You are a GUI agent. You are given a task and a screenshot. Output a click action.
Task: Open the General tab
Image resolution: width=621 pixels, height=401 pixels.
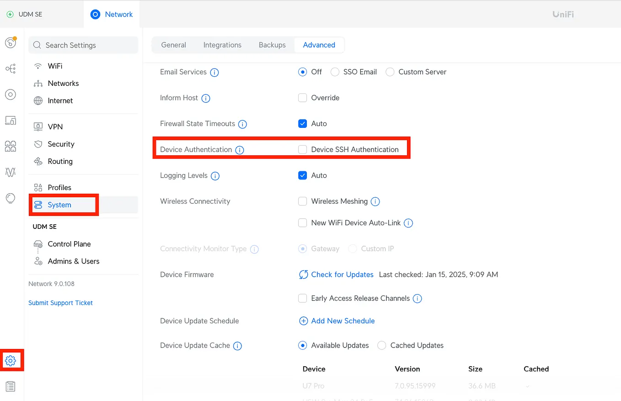(174, 45)
